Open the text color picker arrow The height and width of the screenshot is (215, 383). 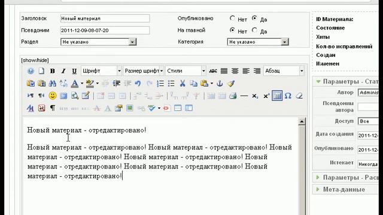pyautogui.click(x=82, y=84)
